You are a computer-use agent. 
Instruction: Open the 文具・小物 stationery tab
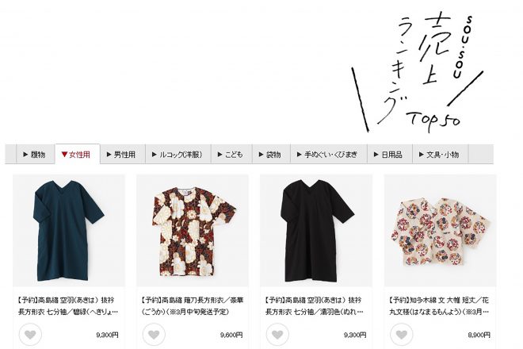441,155
